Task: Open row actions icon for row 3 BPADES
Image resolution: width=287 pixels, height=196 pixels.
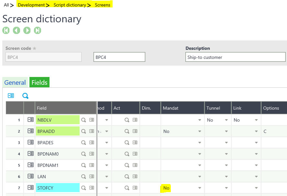Action: [30, 143]
